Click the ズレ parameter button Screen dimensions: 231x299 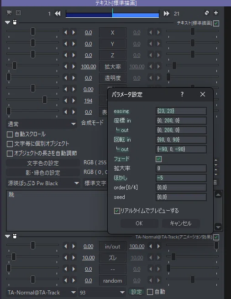tap(113, 258)
